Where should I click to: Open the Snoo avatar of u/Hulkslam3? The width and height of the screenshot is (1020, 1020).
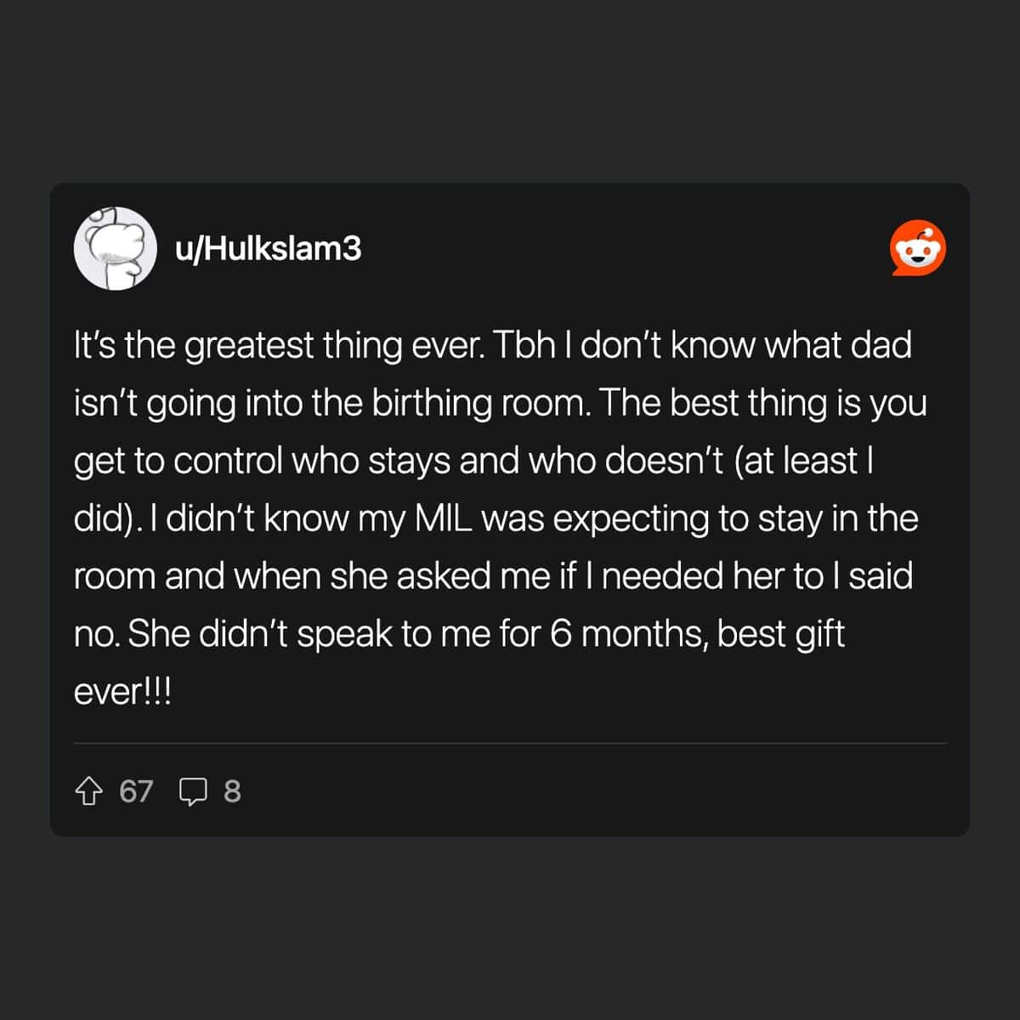pos(116,249)
